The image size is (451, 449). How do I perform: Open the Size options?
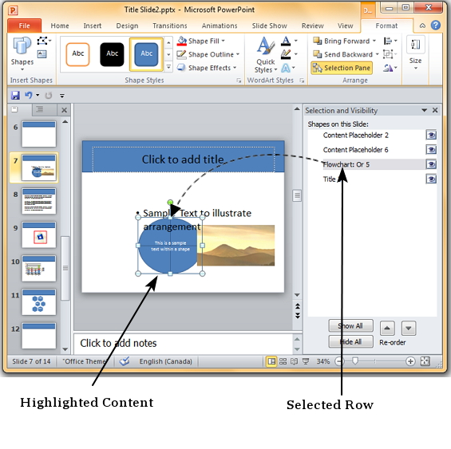[415, 53]
